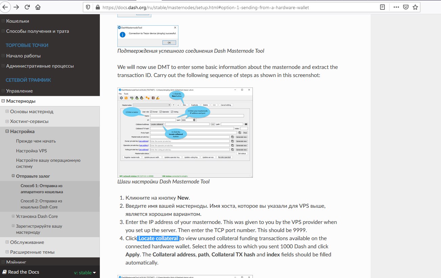Click caption Подтверждения успешного соединения Dash Masternode Tool
Image resolution: width=441 pixels, height=278 pixels.
click(x=191, y=51)
